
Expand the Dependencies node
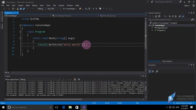[x=152, y=28]
